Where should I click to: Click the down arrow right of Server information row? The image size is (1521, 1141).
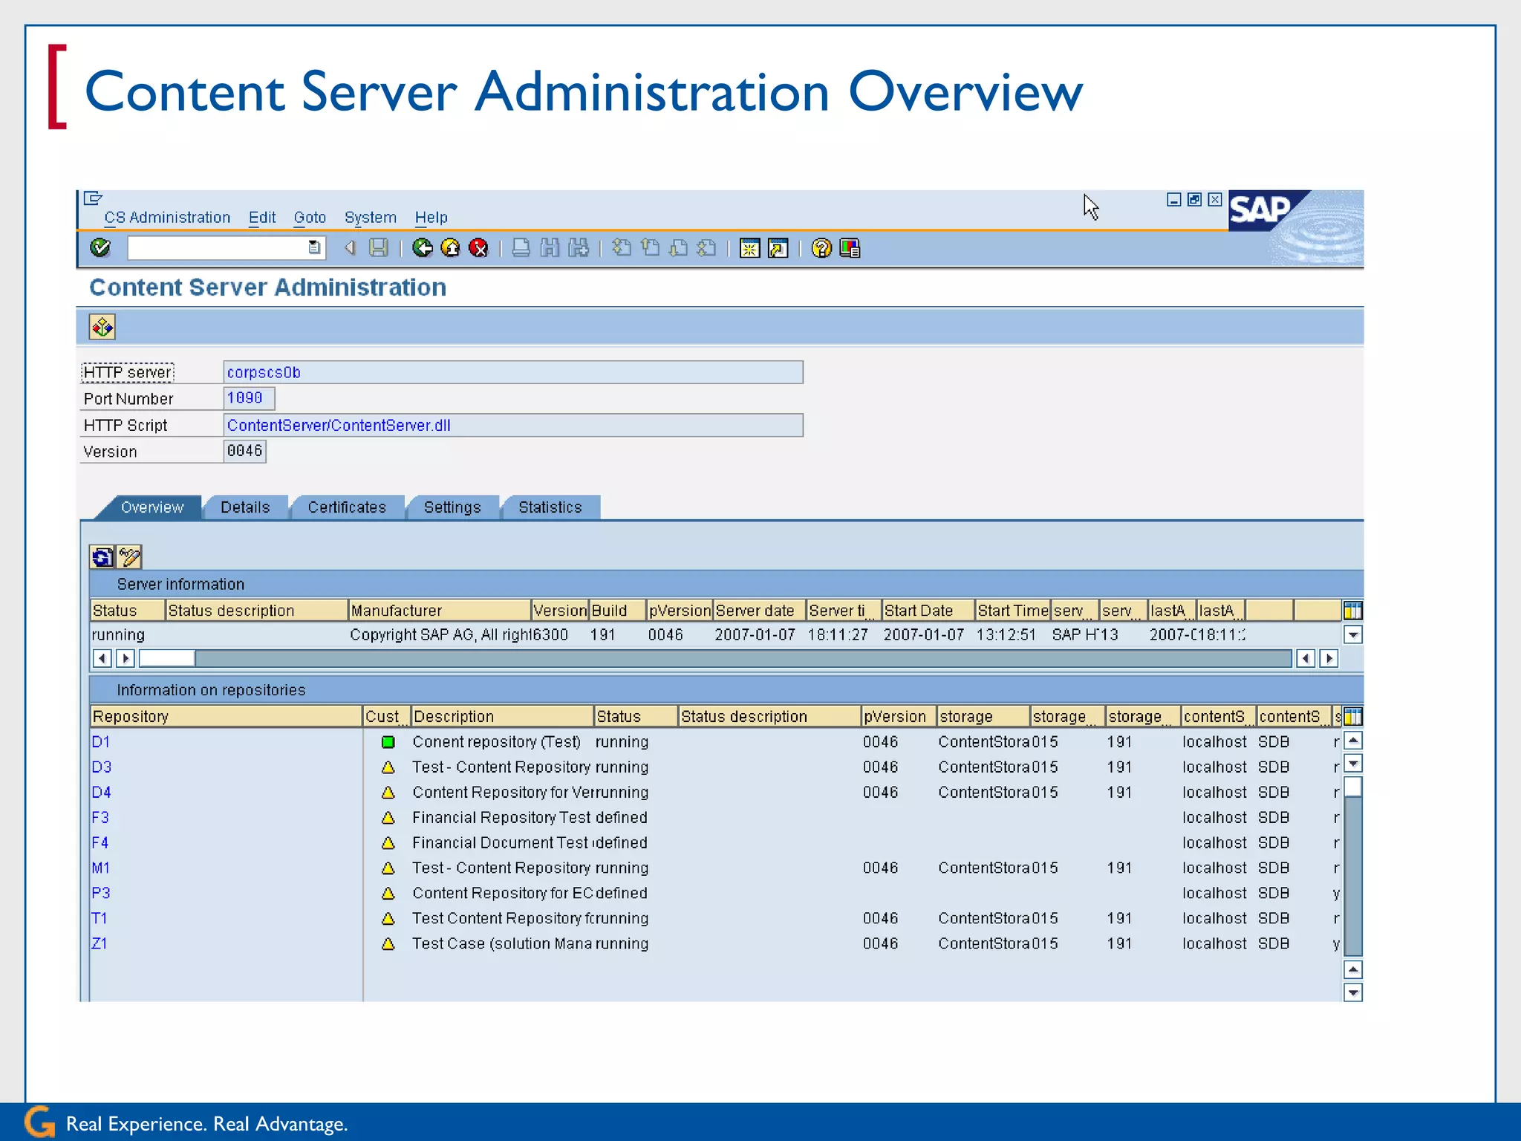coord(1353,635)
